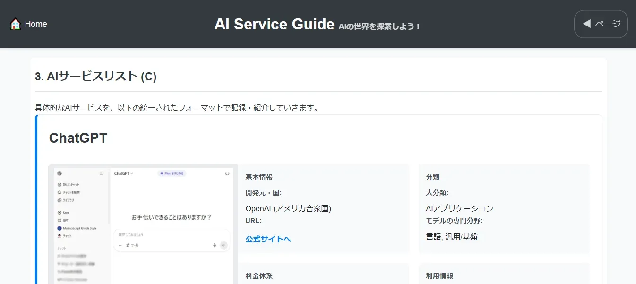Select the MulmoScript Ghibli Style GPT icon
This screenshot has width=636, height=284.
[60, 228]
